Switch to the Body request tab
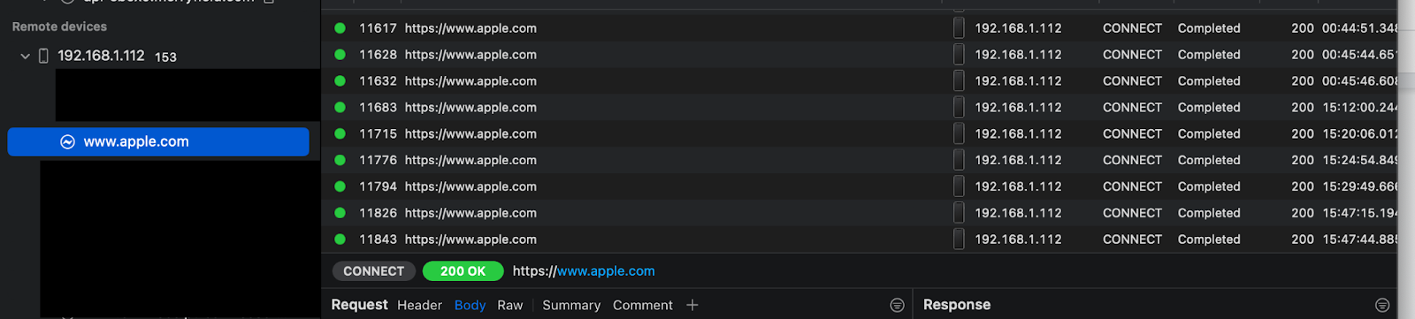1415x319 pixels. (x=470, y=305)
